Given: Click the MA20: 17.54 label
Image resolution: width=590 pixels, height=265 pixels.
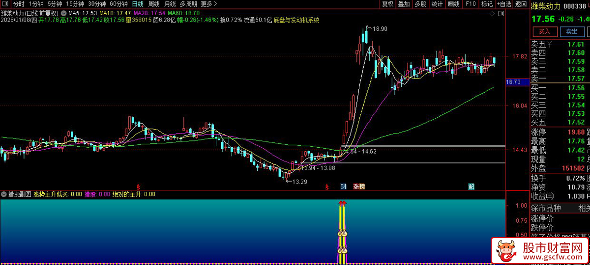Looking at the screenshot, I should (x=149, y=13).
